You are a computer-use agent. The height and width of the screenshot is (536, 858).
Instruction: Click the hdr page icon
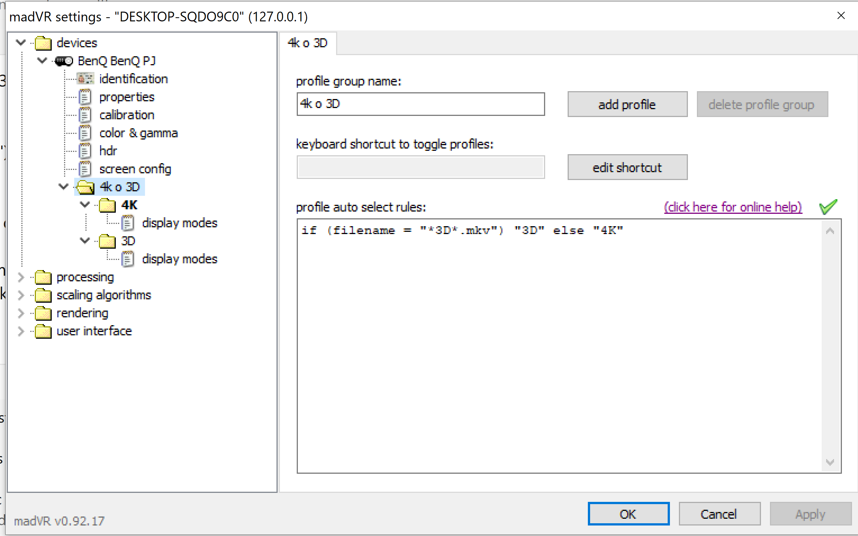[x=85, y=151]
